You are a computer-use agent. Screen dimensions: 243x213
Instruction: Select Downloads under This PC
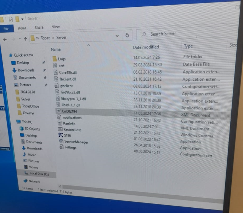pos(35,149)
